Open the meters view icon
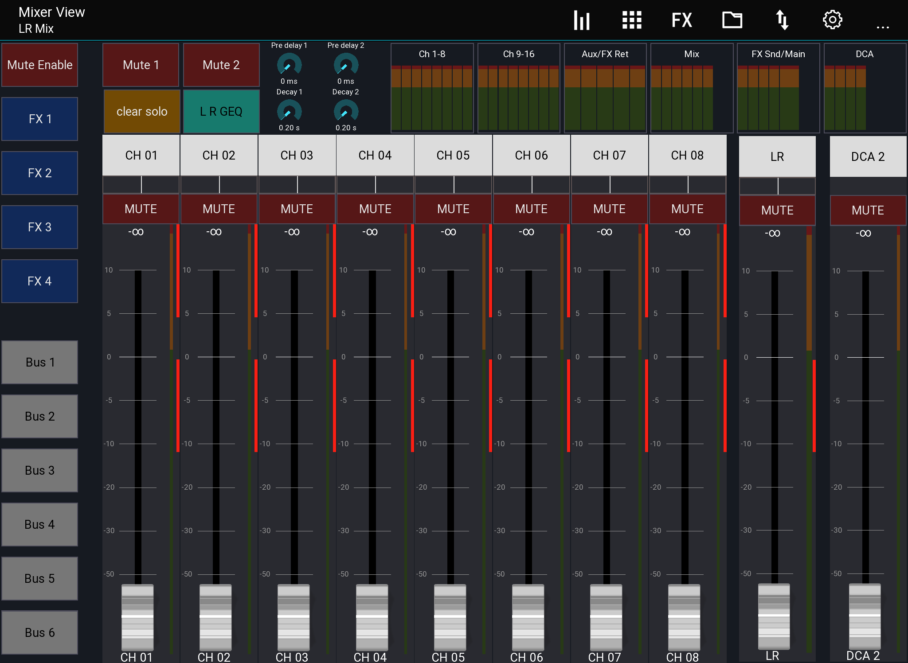The width and height of the screenshot is (908, 663). tap(581, 19)
